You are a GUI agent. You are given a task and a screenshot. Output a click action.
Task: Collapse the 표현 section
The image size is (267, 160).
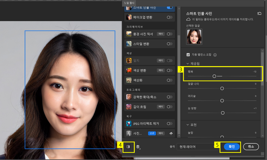pos(188,125)
